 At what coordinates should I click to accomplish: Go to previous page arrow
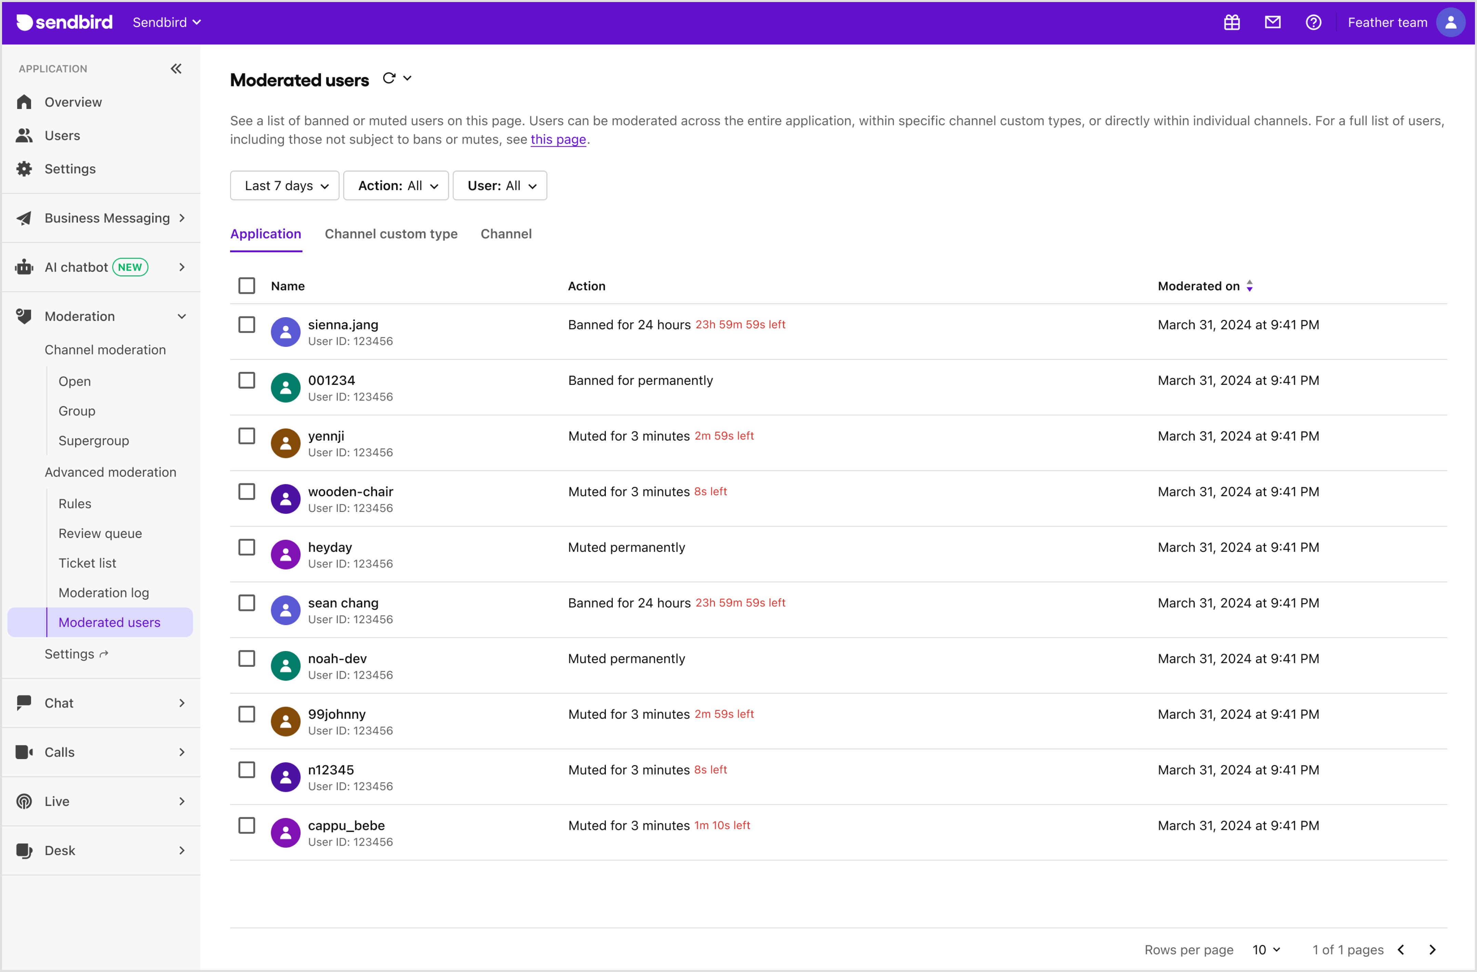tap(1401, 950)
